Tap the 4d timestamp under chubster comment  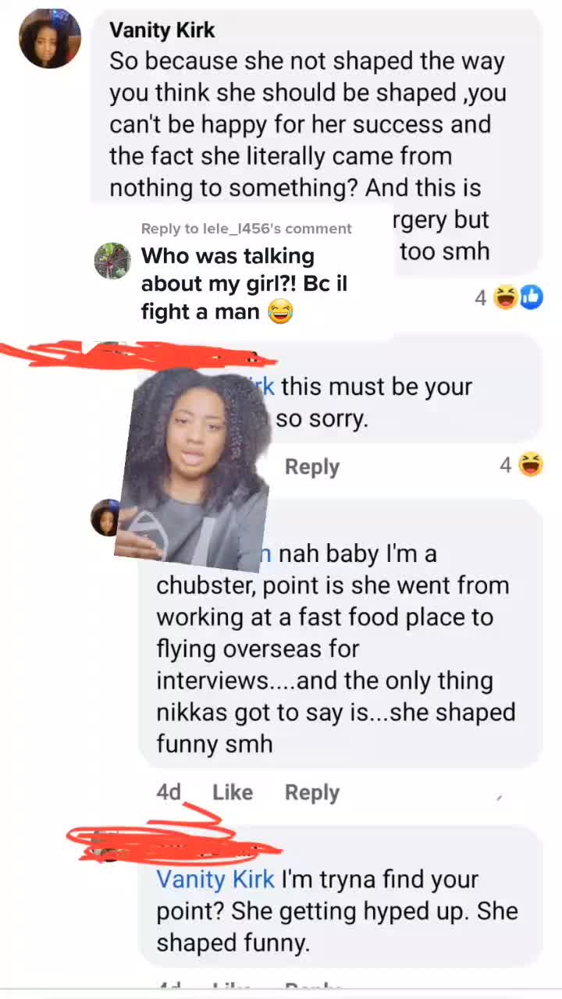169,792
